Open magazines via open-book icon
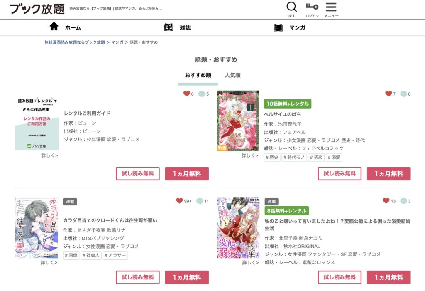The image size is (425, 291). [169, 27]
